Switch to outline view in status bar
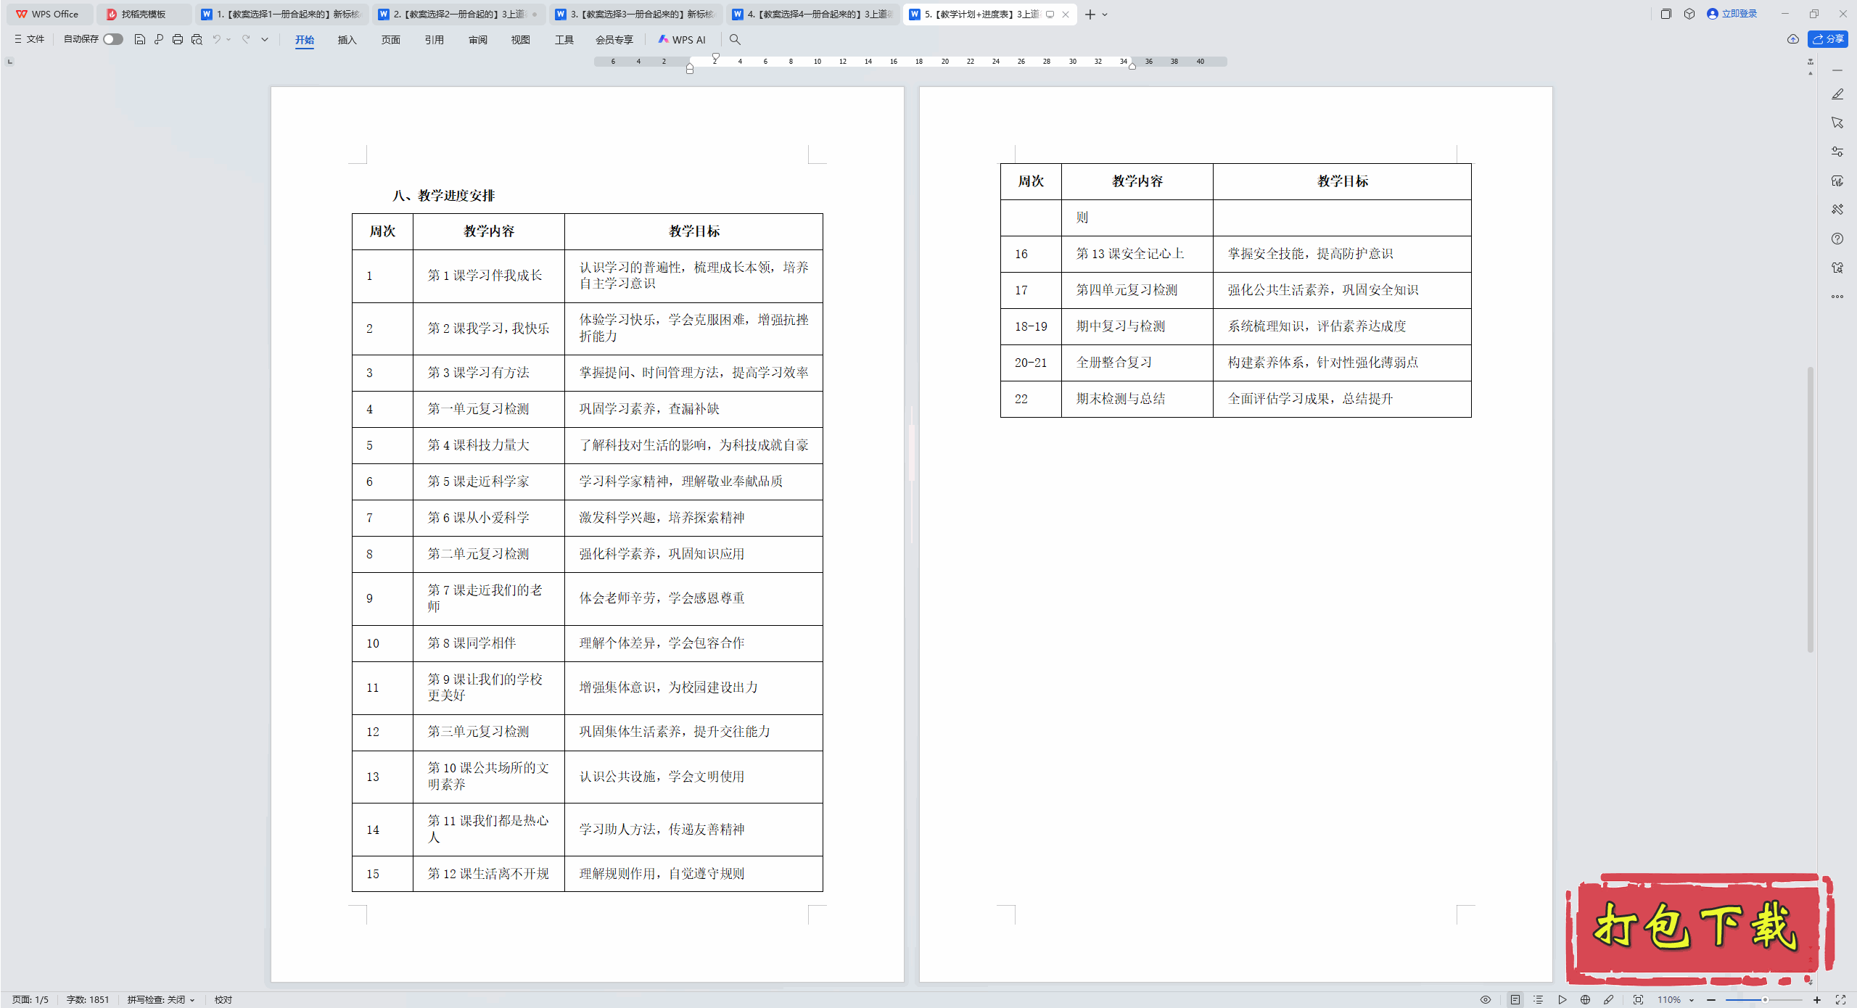This screenshot has height=1008, width=1857. point(1539,999)
